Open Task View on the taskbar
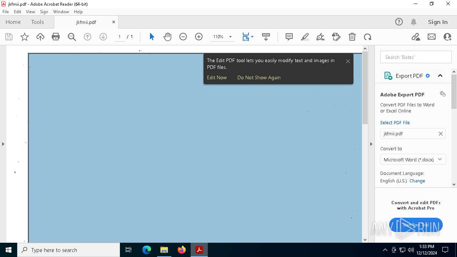The width and height of the screenshot is (457, 257). point(129,250)
